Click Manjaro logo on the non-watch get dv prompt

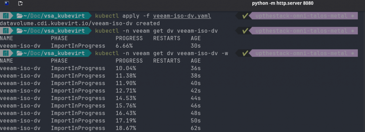(6, 31)
